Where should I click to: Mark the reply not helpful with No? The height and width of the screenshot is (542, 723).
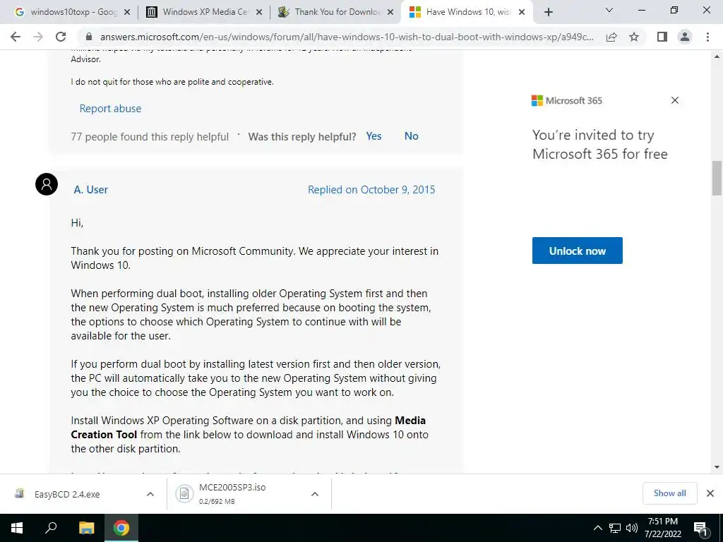pos(412,136)
